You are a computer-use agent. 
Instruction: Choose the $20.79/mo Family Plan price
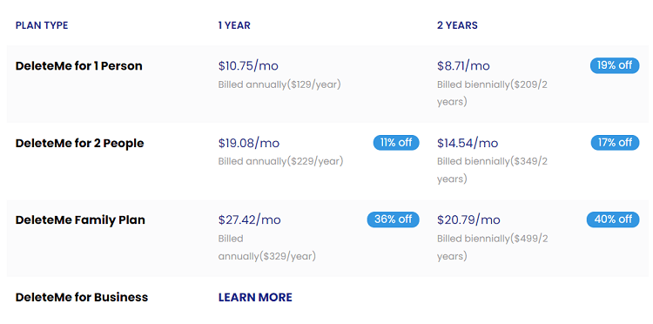[x=468, y=219]
